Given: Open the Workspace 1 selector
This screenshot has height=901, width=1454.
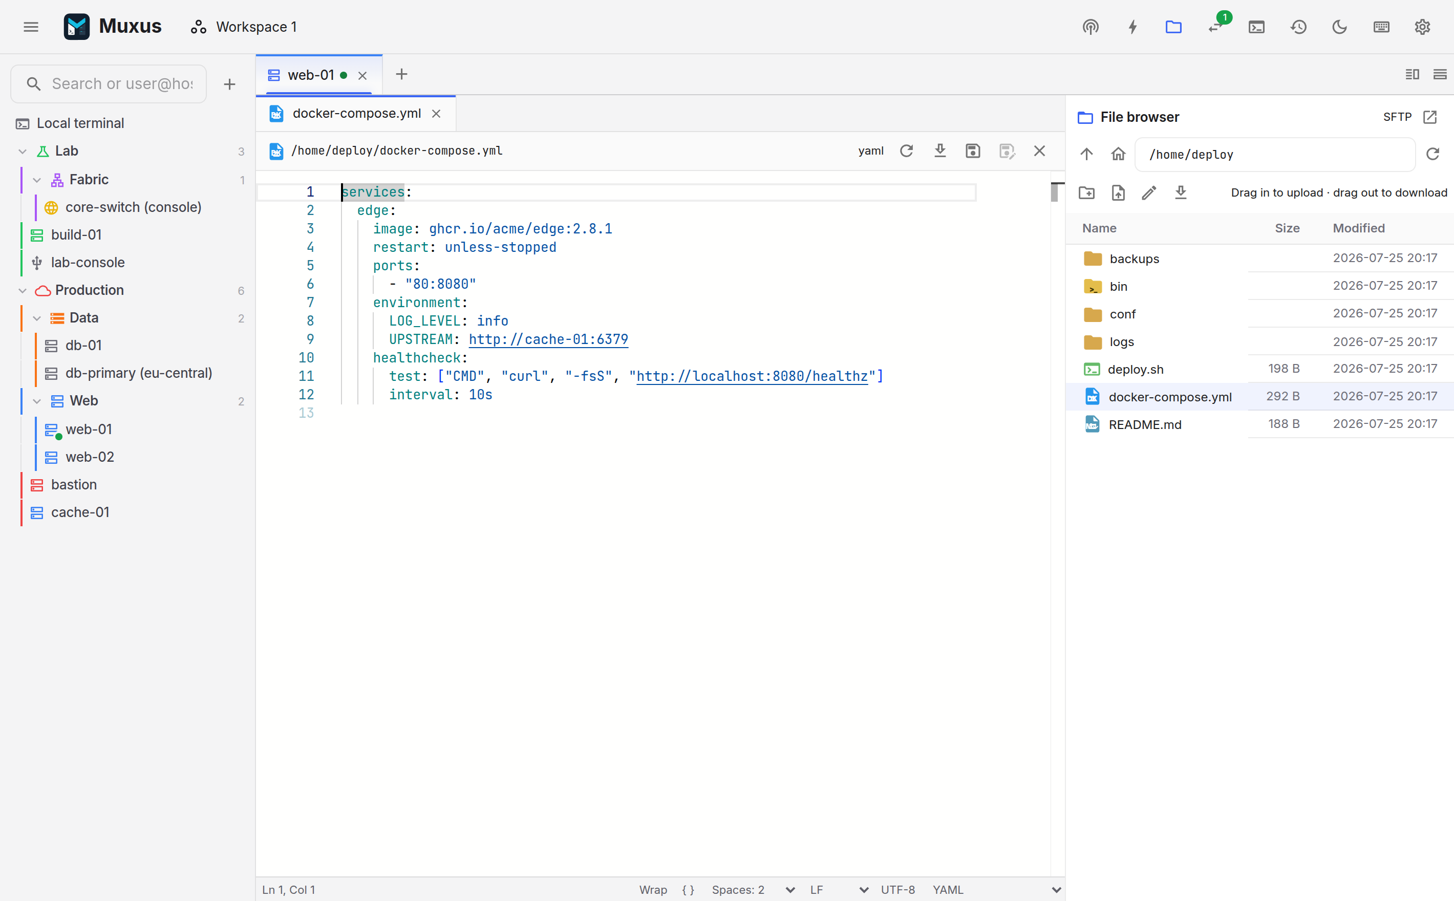Looking at the screenshot, I should pos(244,27).
